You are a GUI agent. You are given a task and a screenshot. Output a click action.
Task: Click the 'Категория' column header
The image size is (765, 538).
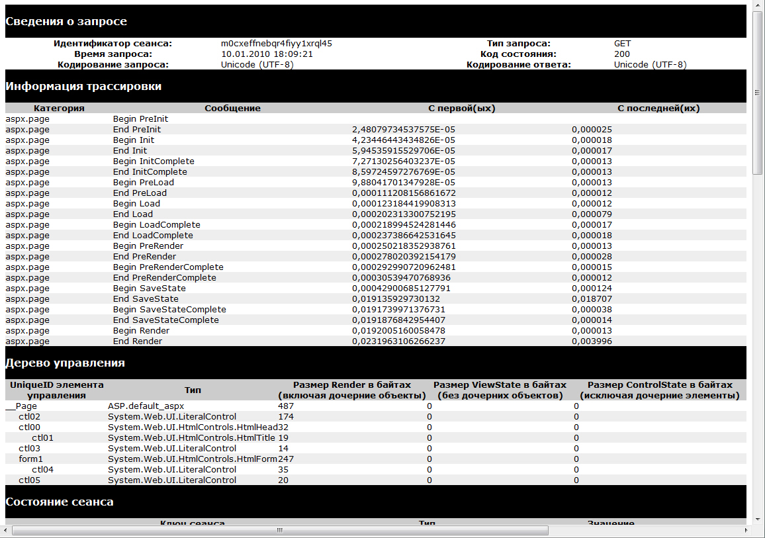pyautogui.click(x=59, y=109)
